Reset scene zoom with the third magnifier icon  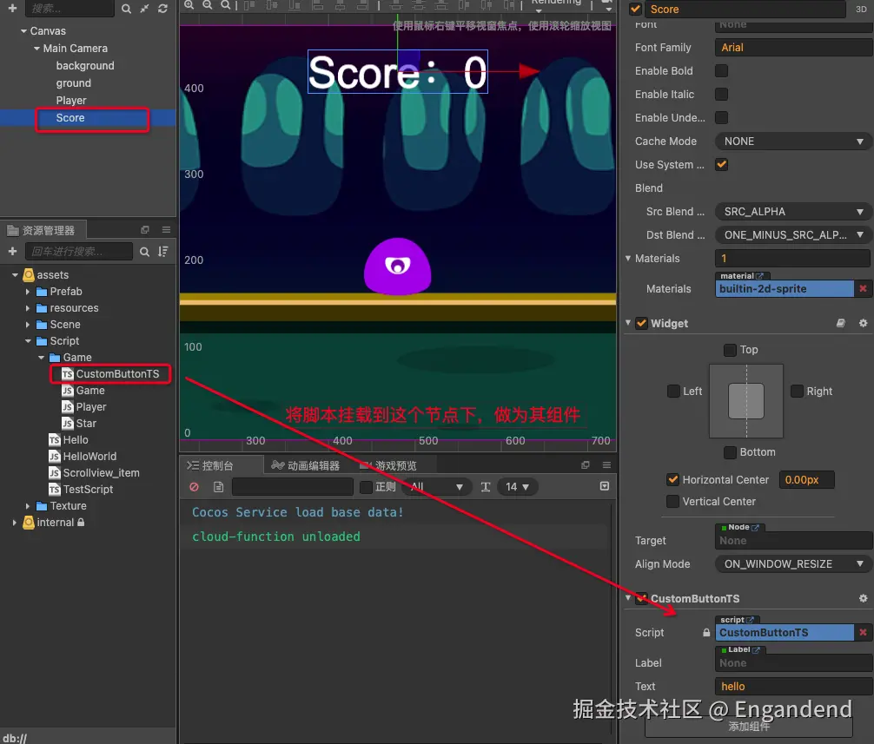225,4
